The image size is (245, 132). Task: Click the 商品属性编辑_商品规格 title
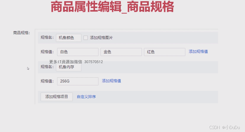point(112,7)
